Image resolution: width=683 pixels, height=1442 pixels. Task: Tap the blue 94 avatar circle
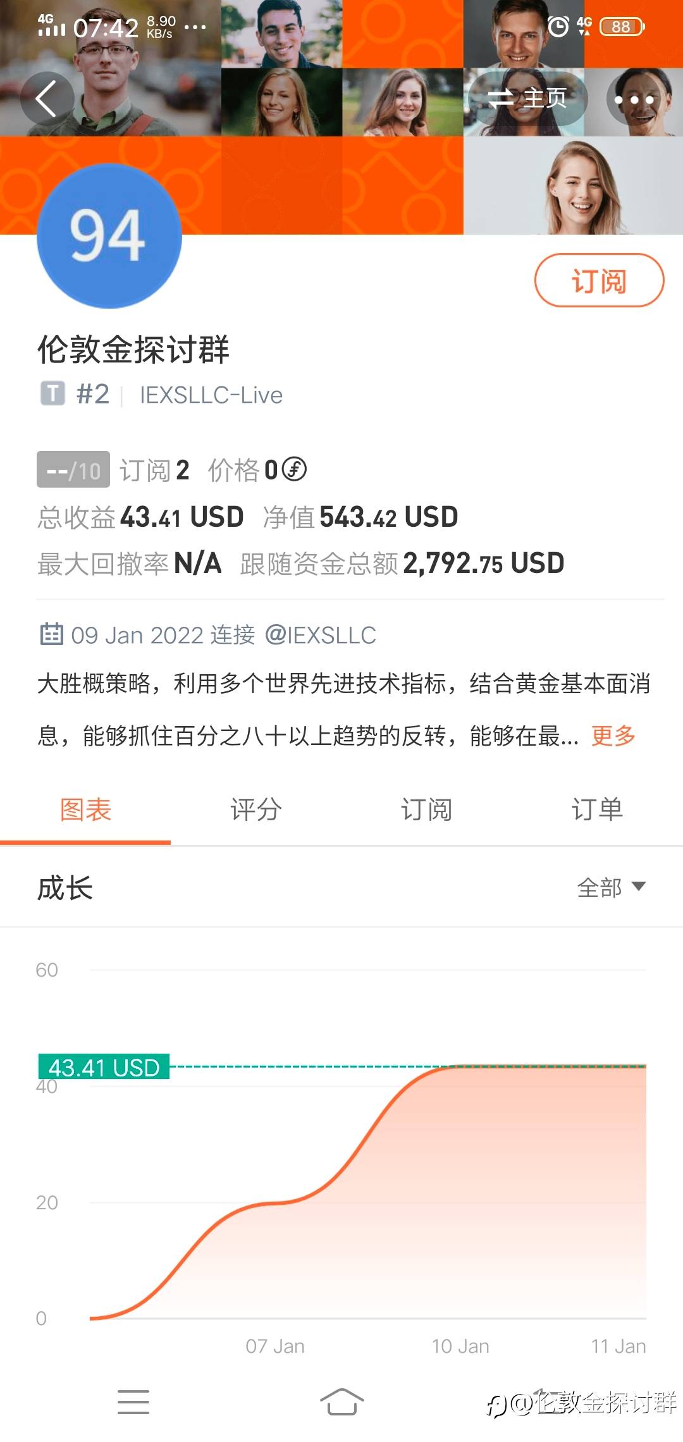[x=109, y=236]
